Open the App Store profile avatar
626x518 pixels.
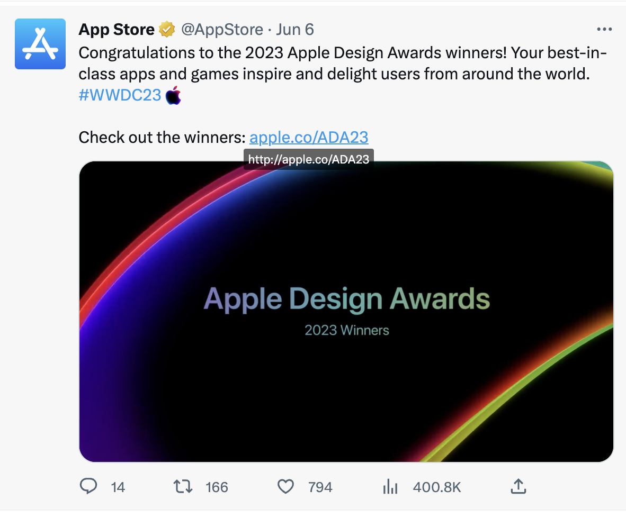tap(40, 44)
